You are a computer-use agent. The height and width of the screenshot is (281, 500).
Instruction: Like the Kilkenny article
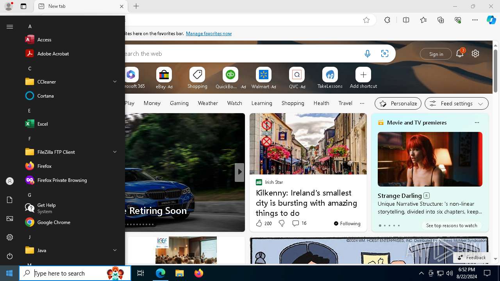[x=264, y=223]
